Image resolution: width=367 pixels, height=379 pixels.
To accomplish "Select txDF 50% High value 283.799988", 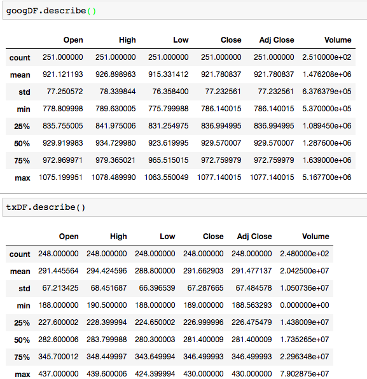I will 107,340.
